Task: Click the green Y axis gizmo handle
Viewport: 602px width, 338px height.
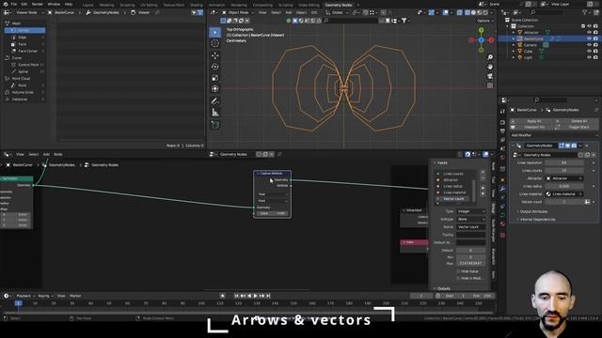Action: 481,30
